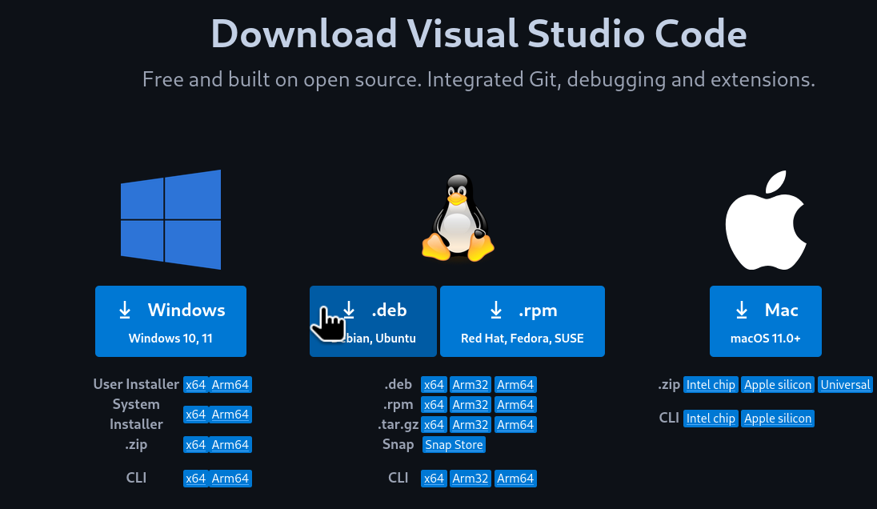
Task: Click the Mac macOS 11.0+ download button
Action: (x=765, y=321)
